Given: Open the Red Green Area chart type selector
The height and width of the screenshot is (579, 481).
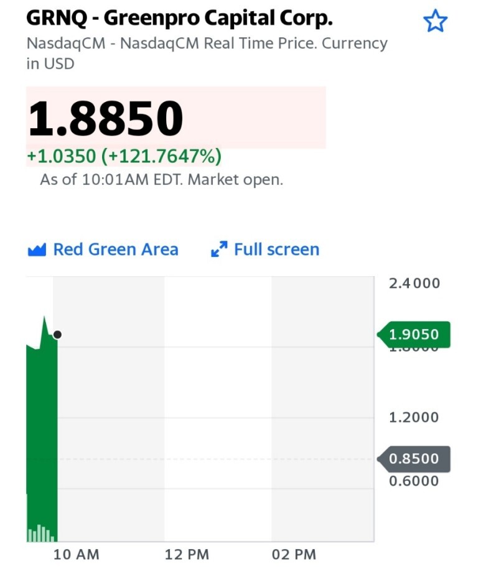Looking at the screenshot, I should [103, 249].
